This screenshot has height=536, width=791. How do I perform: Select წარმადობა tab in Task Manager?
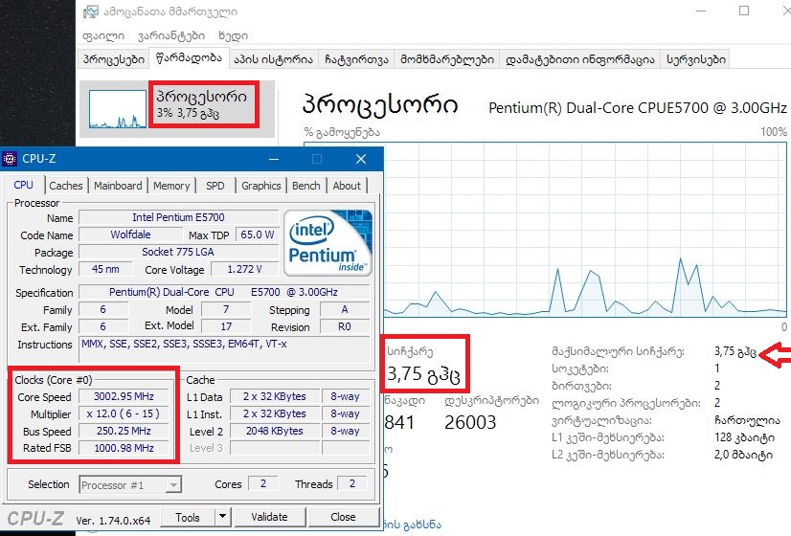pyautogui.click(x=190, y=58)
